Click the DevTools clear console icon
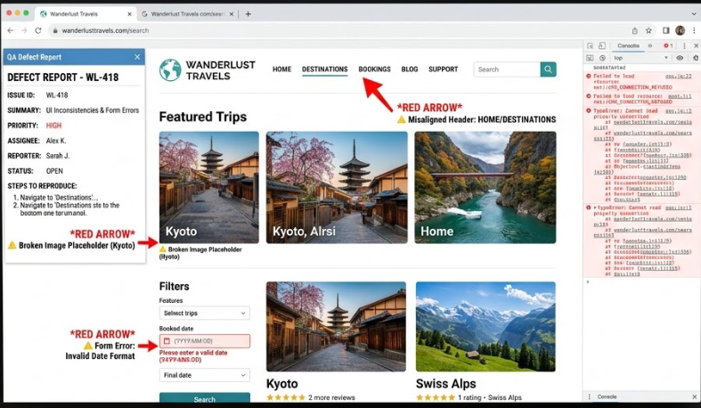 pos(604,58)
